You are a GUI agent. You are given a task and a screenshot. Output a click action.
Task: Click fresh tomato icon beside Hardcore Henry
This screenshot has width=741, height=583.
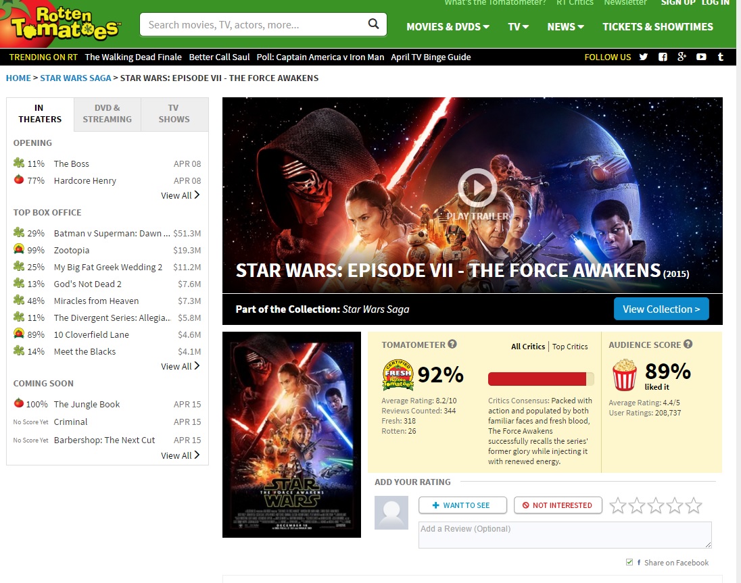pos(18,180)
